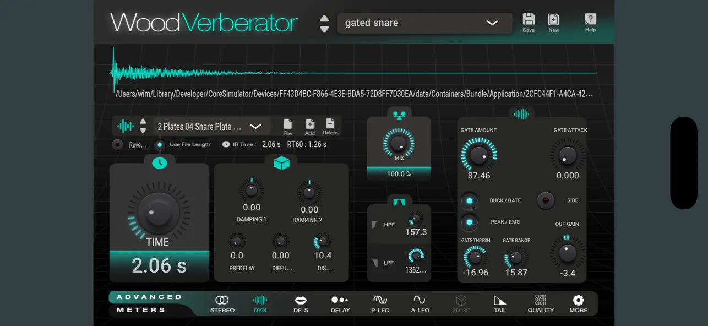
Task: Open the P-LFO section
Action: (380, 304)
